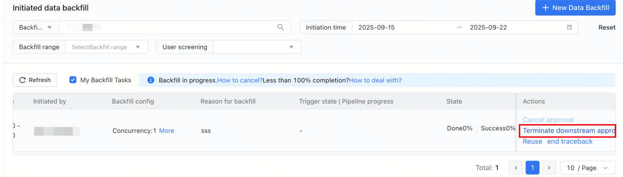
Task: Click the end traceback action link
Action: 570,141
